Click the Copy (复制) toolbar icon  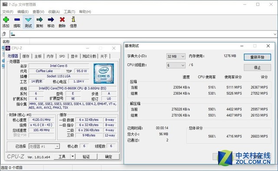pos(40,19)
